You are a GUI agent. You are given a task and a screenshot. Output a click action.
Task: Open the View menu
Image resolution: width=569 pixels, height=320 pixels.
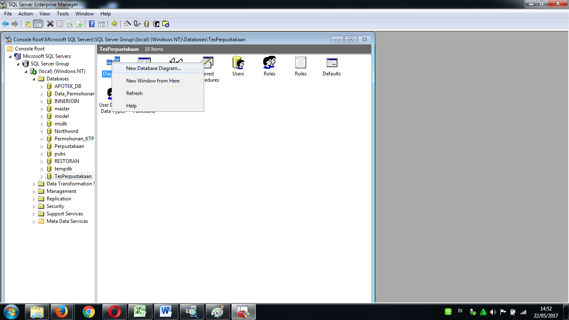tap(45, 14)
